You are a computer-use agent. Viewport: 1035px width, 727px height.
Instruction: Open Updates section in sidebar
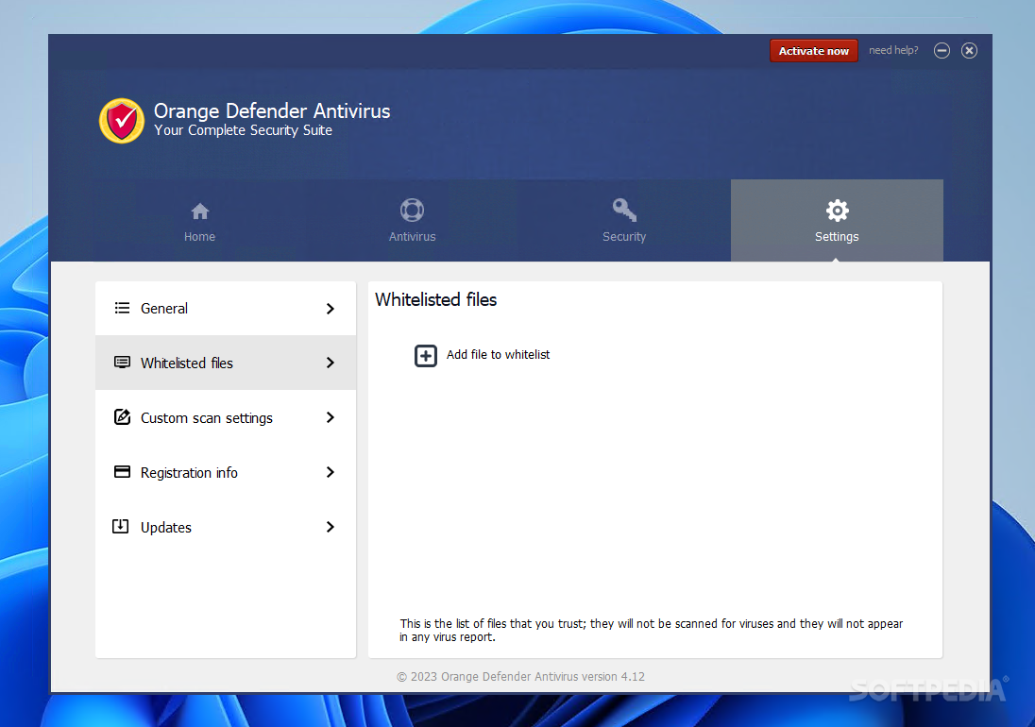pyautogui.click(x=226, y=527)
